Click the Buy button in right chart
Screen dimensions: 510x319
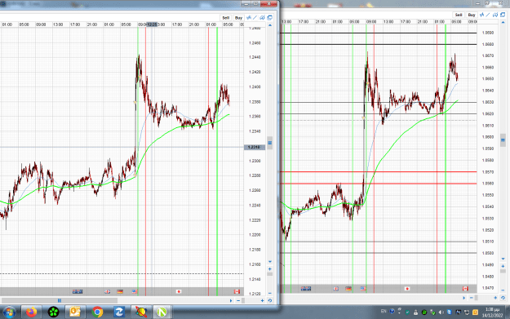472,15
